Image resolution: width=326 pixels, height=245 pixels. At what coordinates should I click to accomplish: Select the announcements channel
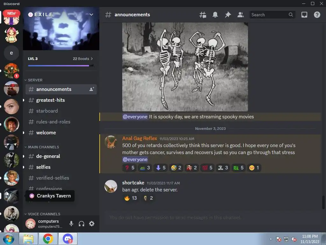tap(61, 89)
